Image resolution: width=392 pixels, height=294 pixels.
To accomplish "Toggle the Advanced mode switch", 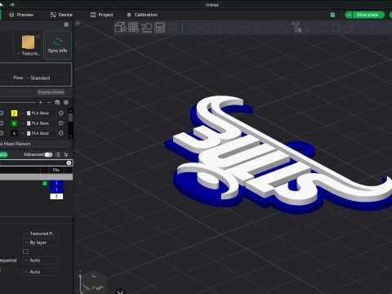I will [48, 154].
